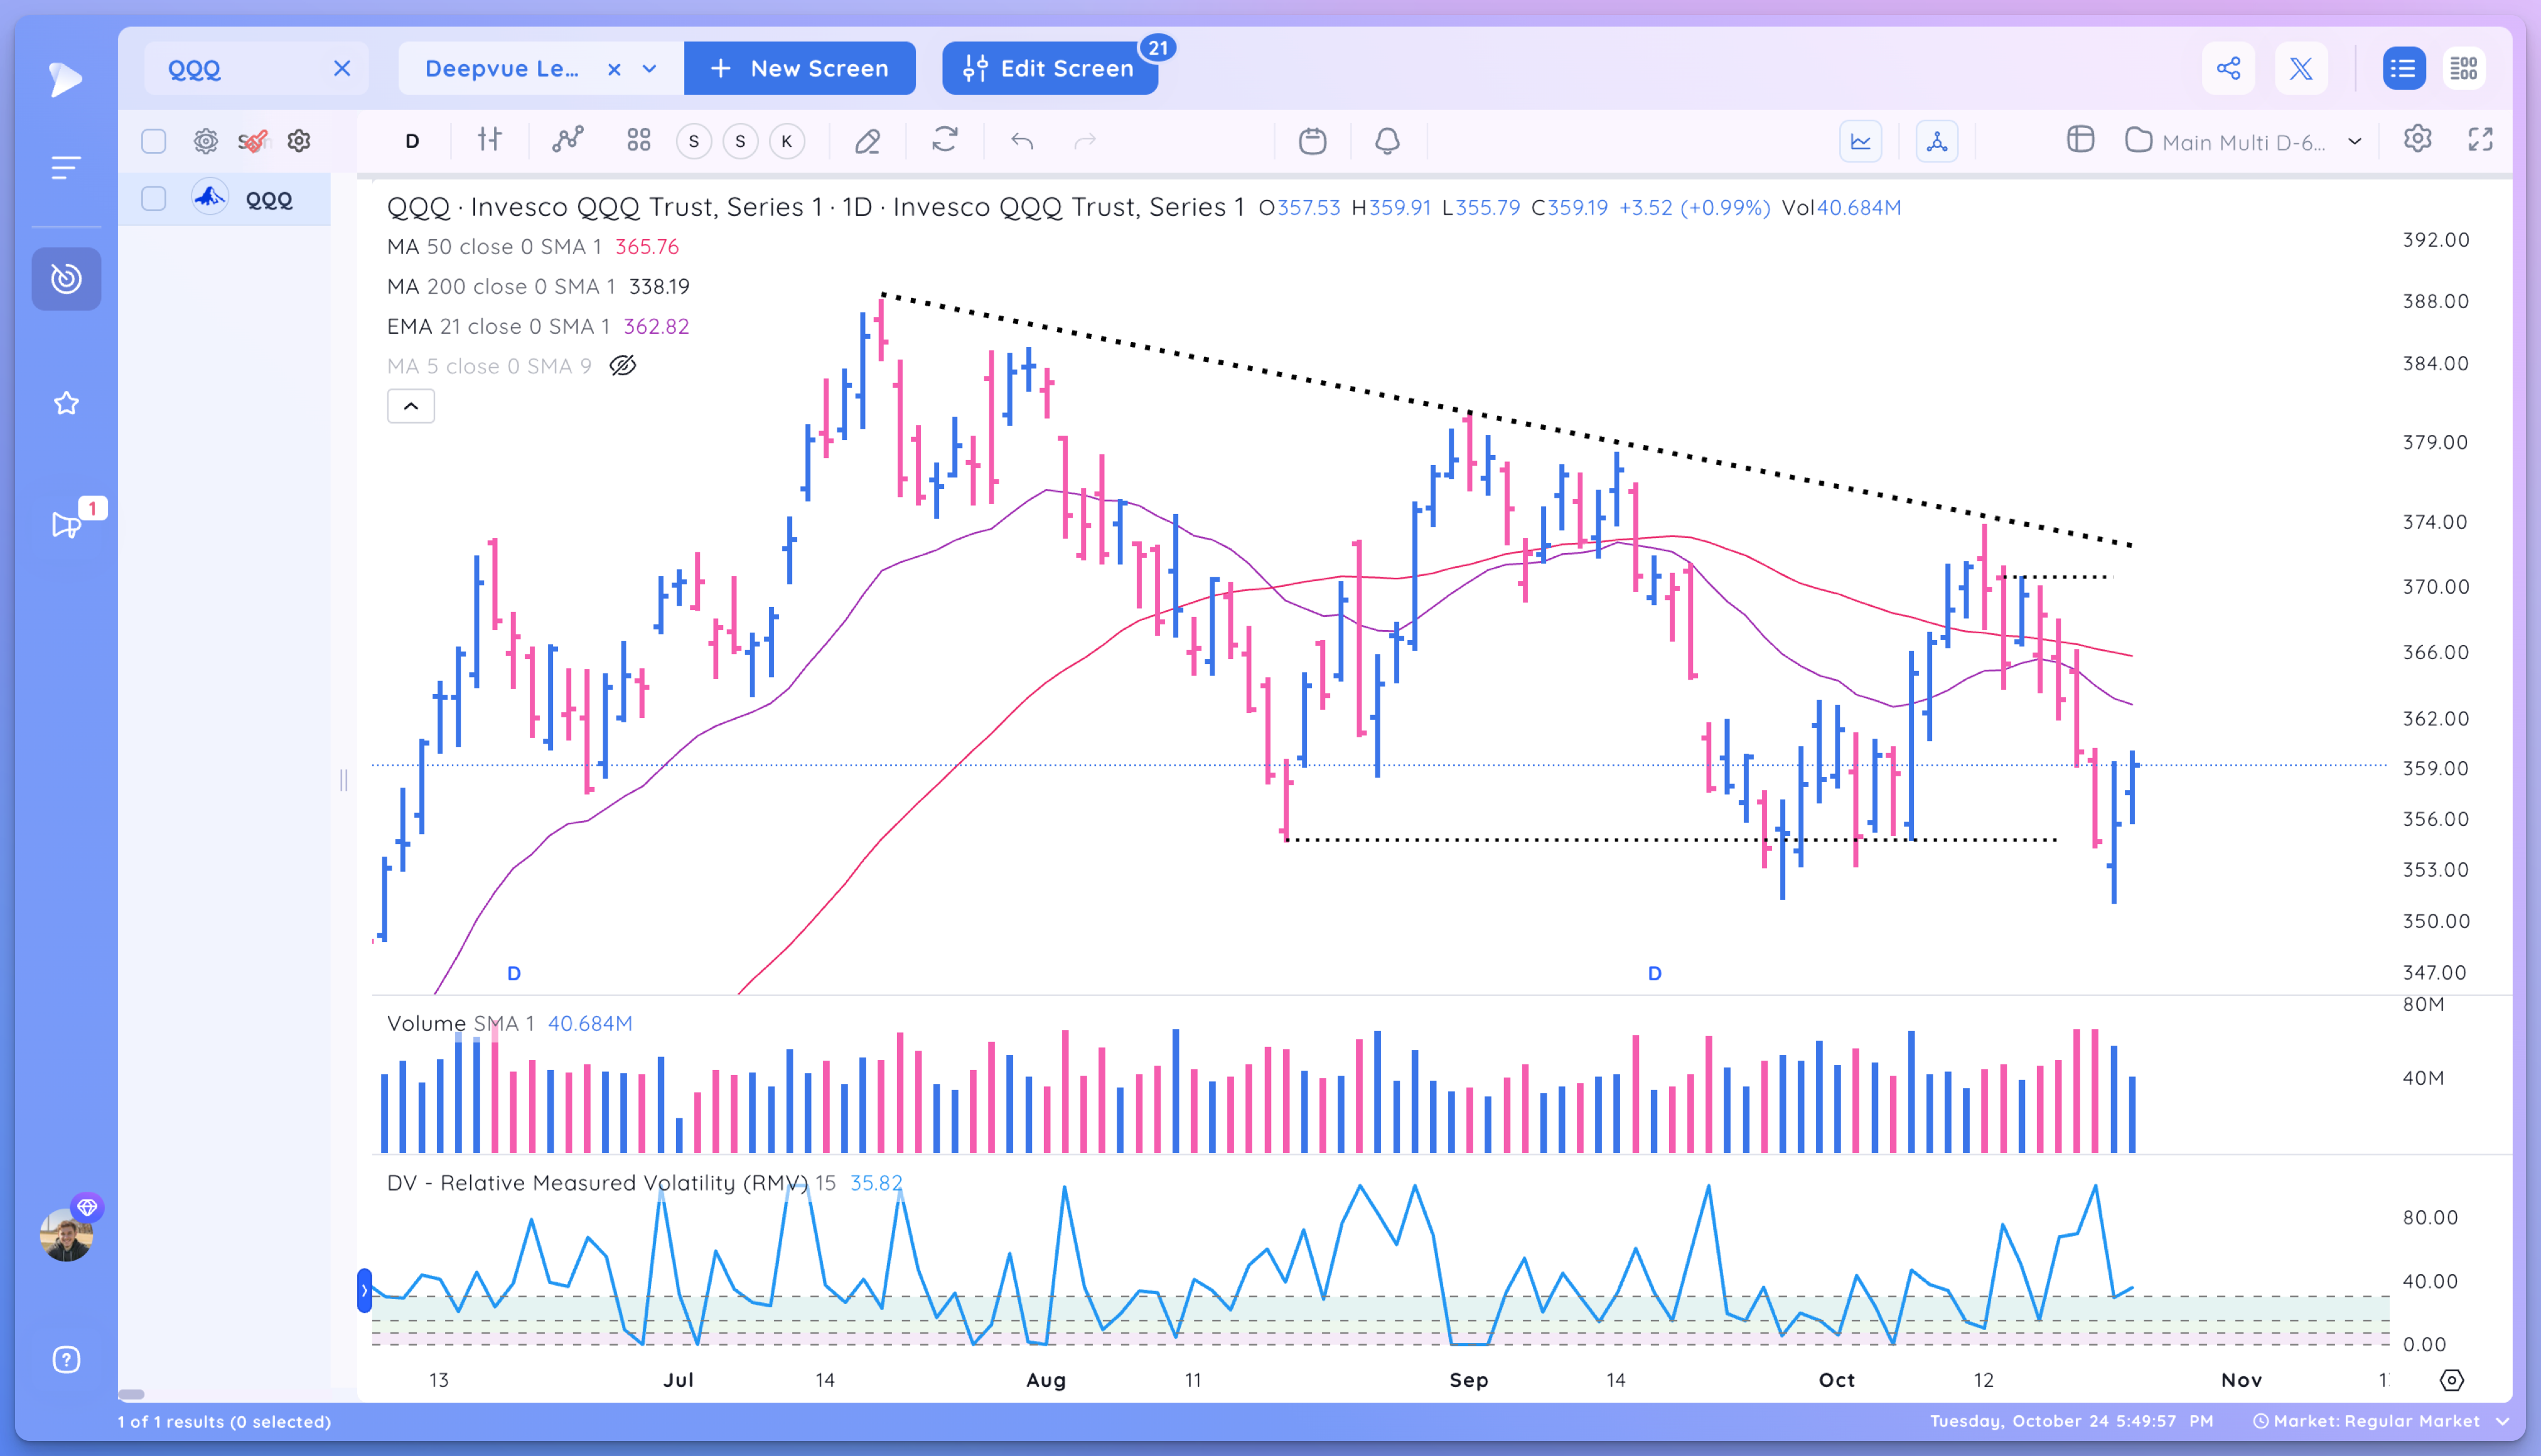Open the screener radar icon

[x=66, y=278]
